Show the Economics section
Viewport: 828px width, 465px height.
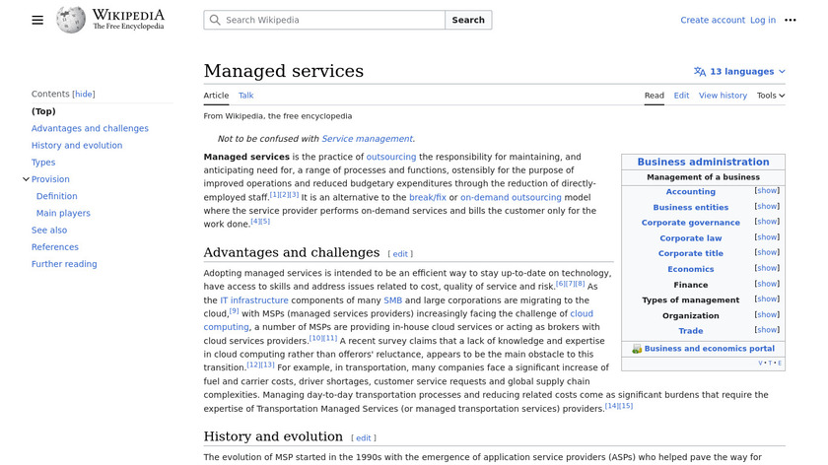[x=767, y=268]
